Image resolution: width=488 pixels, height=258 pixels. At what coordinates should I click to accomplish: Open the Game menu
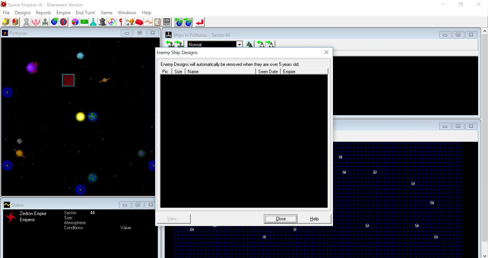pos(106,12)
